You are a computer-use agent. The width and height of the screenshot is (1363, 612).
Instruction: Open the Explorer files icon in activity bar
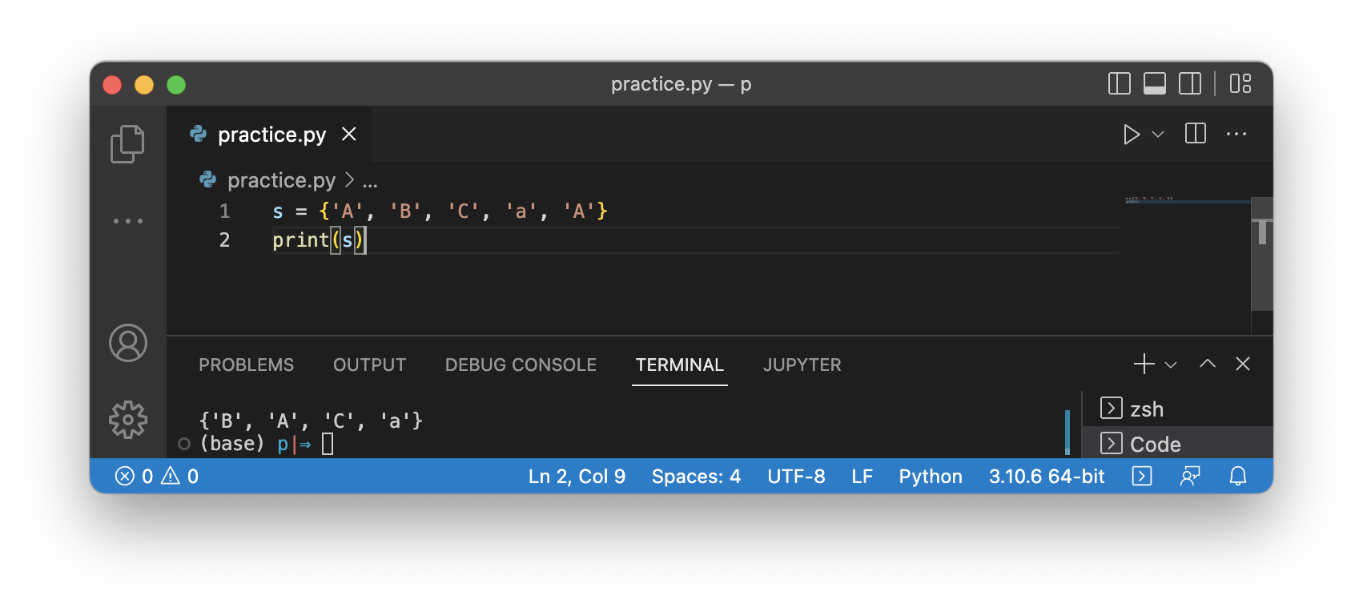pyautogui.click(x=127, y=144)
